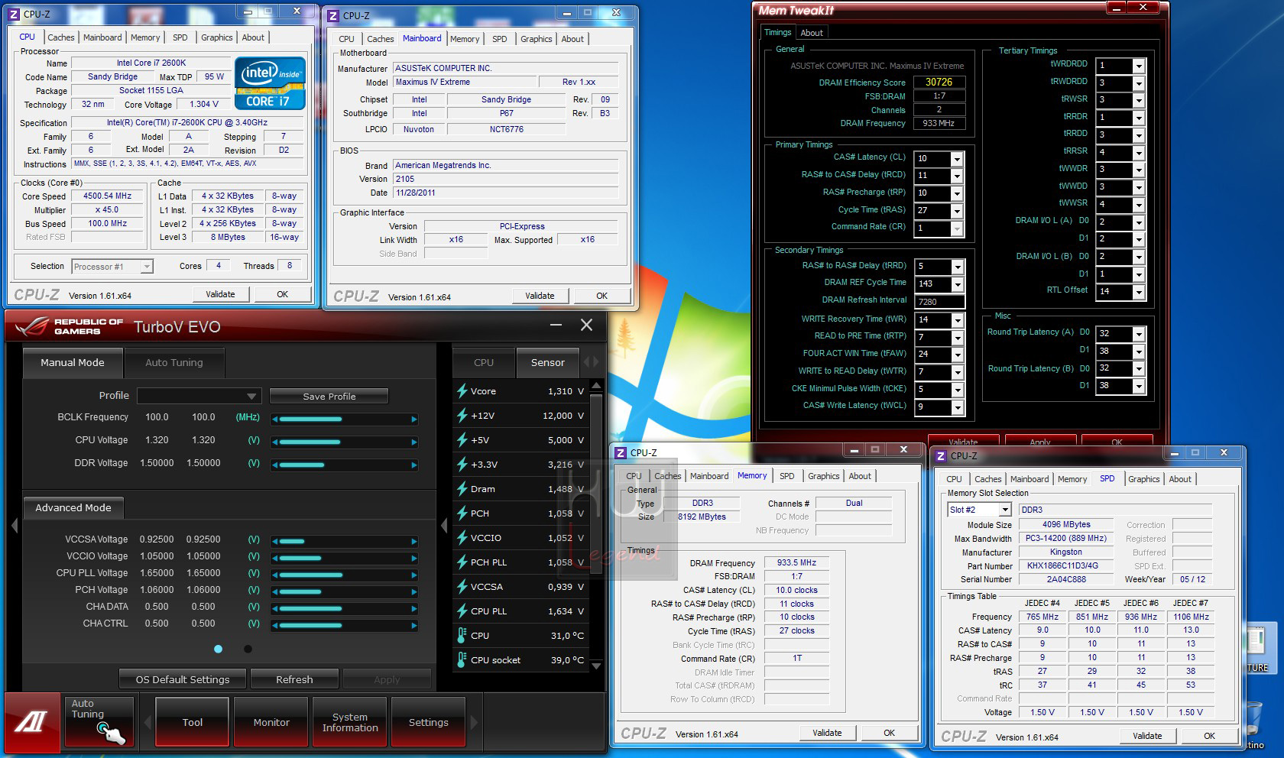Click the PCH Voltage slider bar
The image size is (1284, 758).
tap(345, 591)
